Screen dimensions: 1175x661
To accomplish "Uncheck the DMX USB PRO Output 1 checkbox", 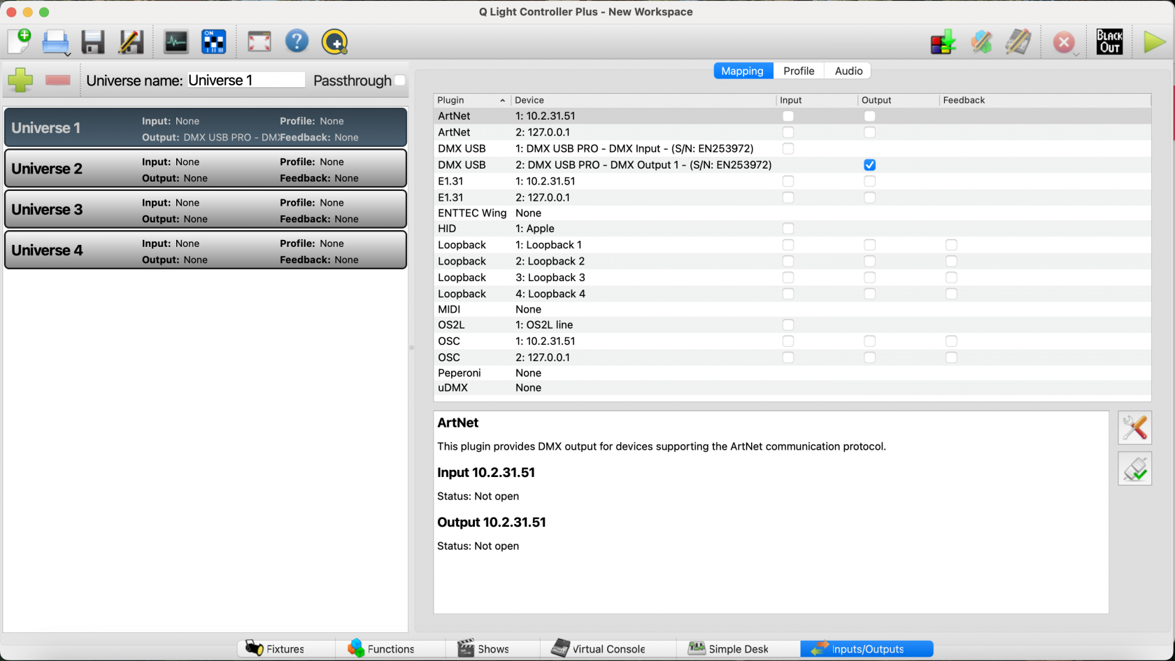I will click(869, 164).
